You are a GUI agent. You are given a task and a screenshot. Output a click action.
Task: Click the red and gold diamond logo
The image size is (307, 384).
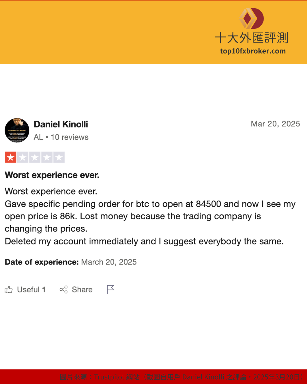pyautogui.click(x=251, y=18)
